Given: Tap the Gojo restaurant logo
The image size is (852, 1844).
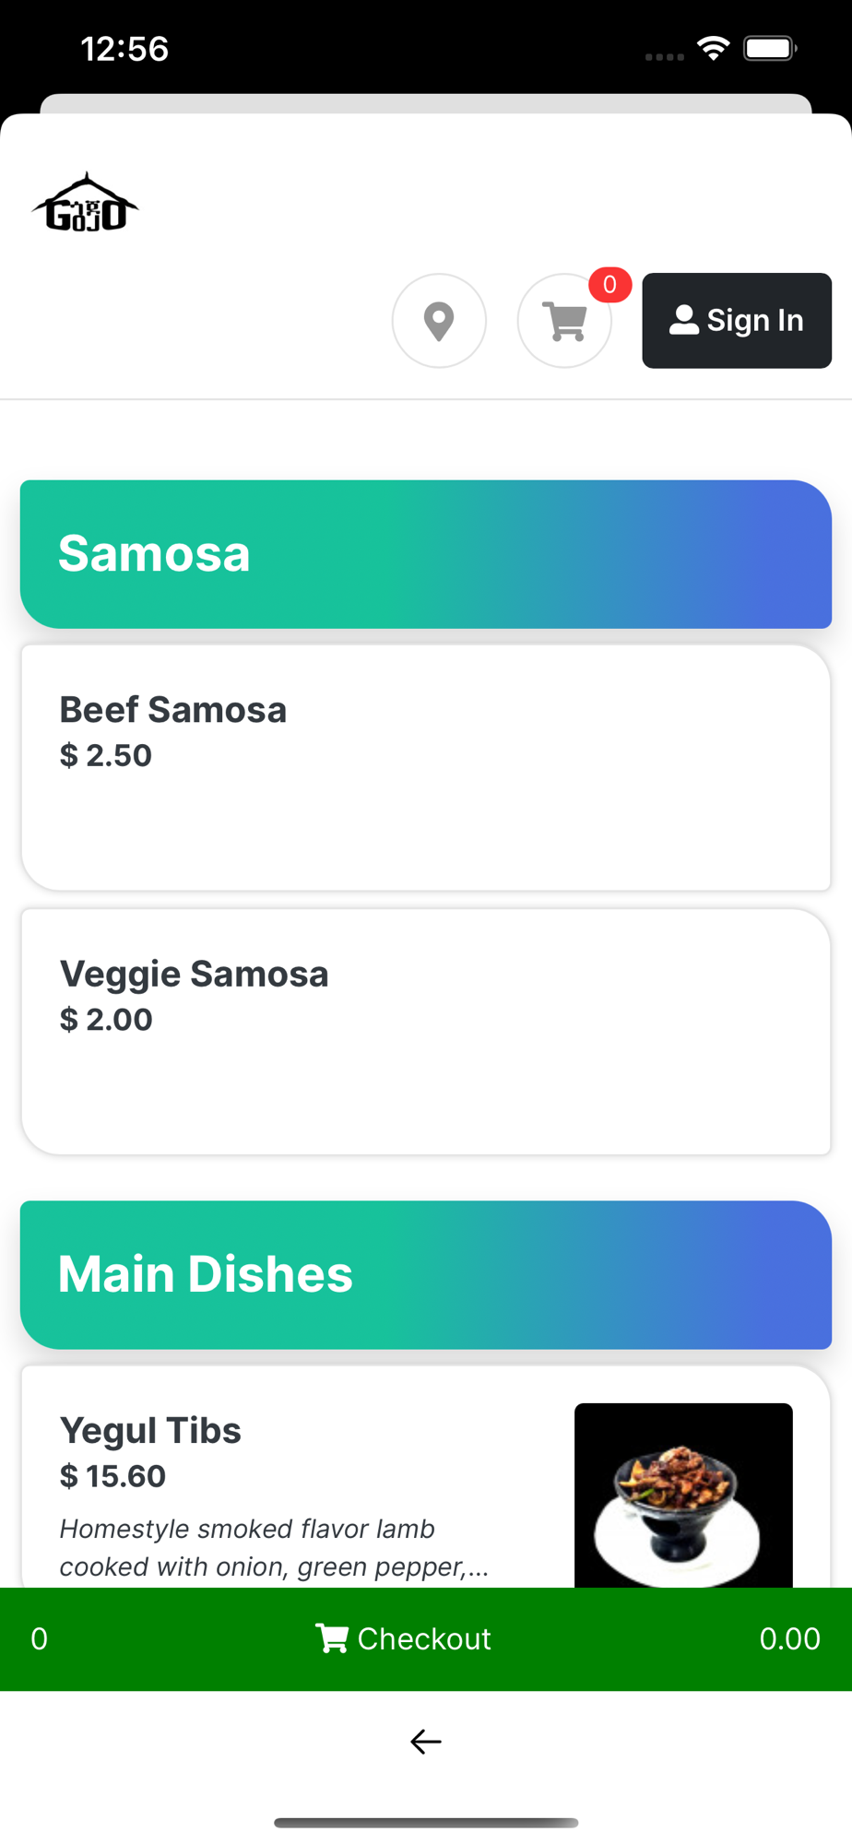Looking at the screenshot, I should (86, 203).
